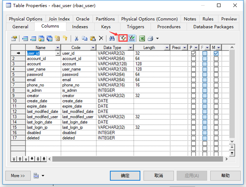Delete selected row with X icon
The height and width of the screenshot is (187, 246).
coord(101,38)
